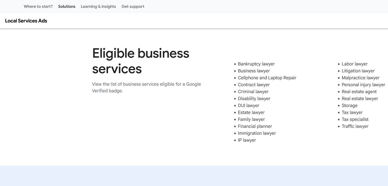Select the Malpractice lawyer list item

point(361,78)
